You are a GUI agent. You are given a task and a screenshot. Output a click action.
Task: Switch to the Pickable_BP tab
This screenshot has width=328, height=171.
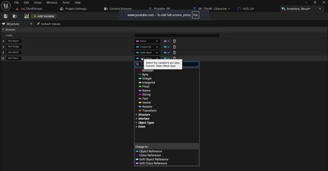click(x=160, y=9)
